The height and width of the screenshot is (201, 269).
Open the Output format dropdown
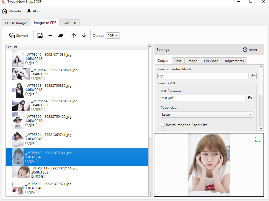(x=113, y=36)
